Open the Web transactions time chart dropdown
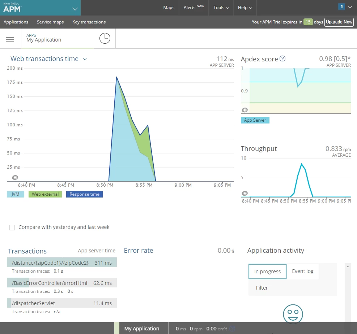The height and width of the screenshot is (334, 357). click(x=85, y=59)
